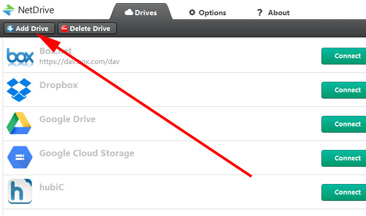Select the Google Cloud Storage name label
Image resolution: width=366 pixels, height=216 pixels.
tap(87, 153)
